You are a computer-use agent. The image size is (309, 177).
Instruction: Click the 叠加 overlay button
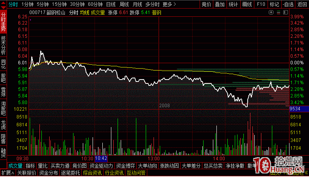pos(220,4)
